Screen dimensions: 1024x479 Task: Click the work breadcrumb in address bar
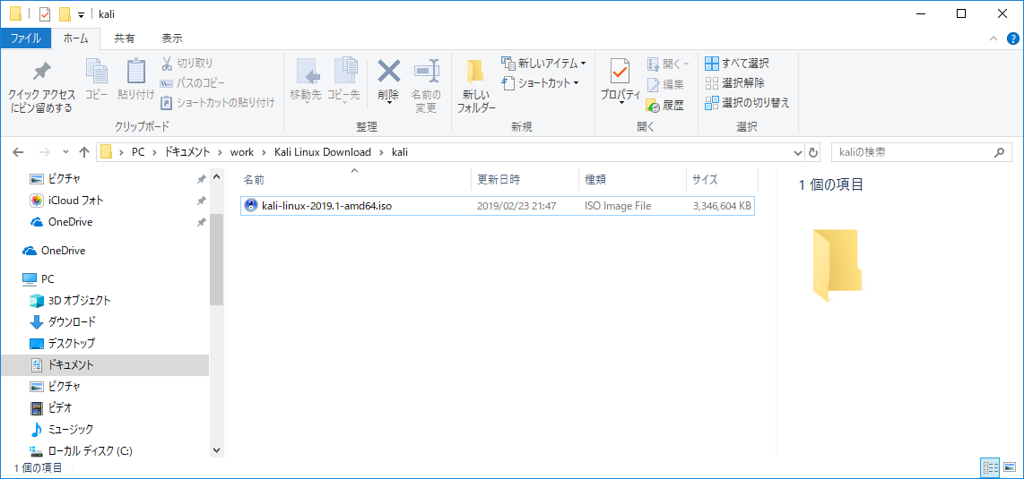pos(241,152)
